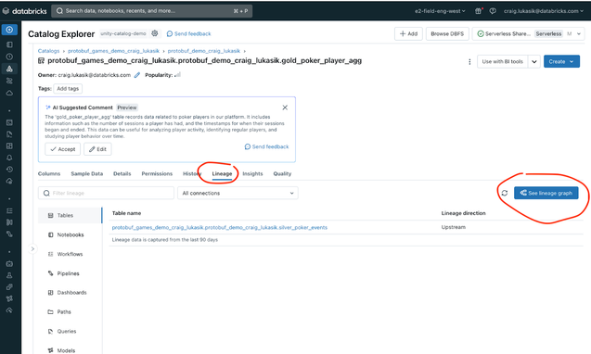The width and height of the screenshot is (591, 354).
Task: Open Delta Live Tables icon in sidebar
Action: coord(9,234)
